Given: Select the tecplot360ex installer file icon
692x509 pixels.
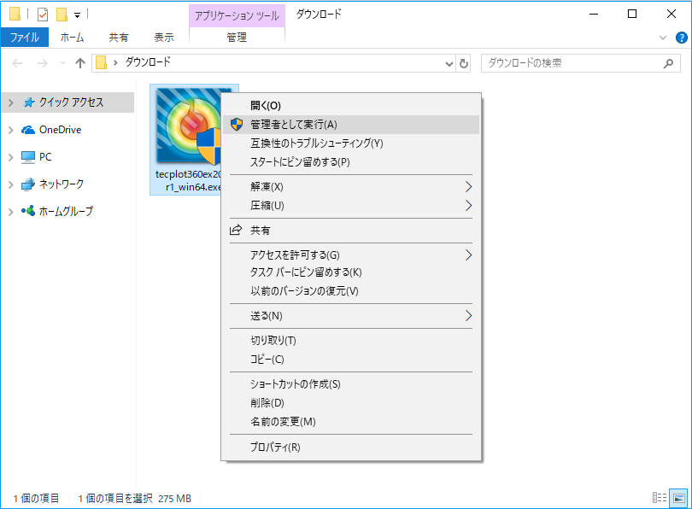Looking at the screenshot, I should (189, 127).
